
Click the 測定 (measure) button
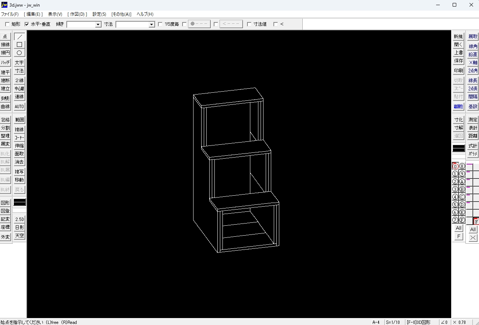click(473, 120)
